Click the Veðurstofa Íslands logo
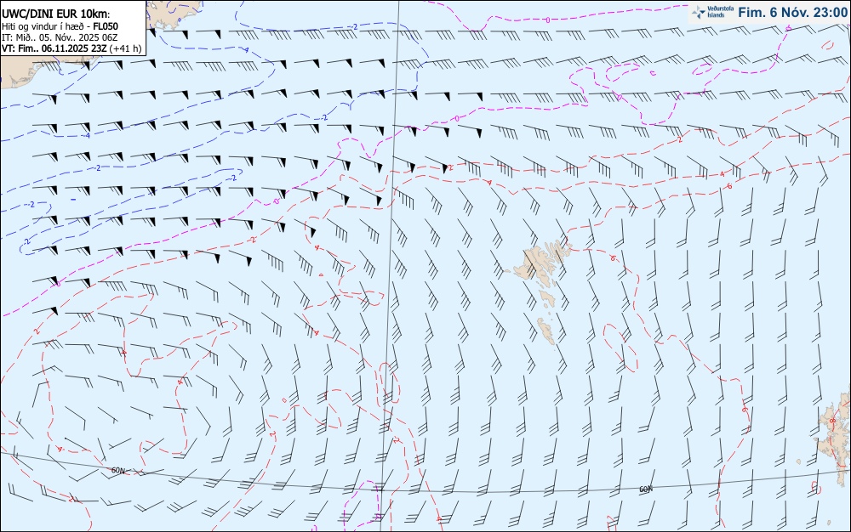The width and height of the screenshot is (851, 532). (x=712, y=12)
